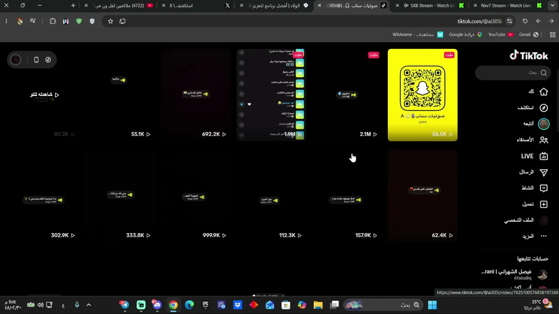Open the profile avatar in floating pill
Viewport: 559px width, 314px height.
pyautogui.click(x=16, y=60)
